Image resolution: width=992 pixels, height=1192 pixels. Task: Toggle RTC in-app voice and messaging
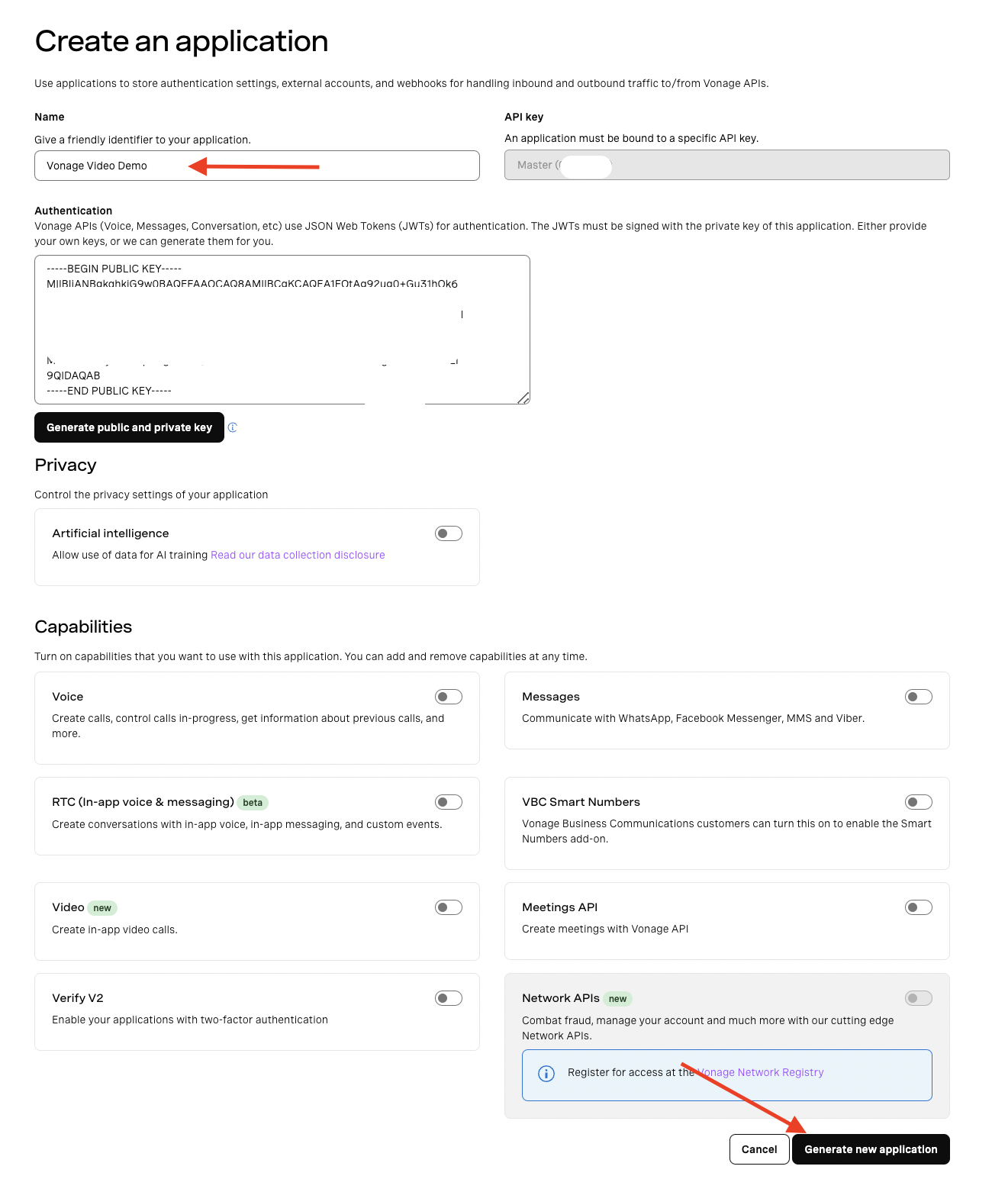pos(448,801)
